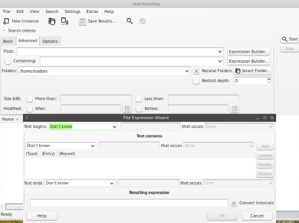Screen dimensions: 299x223
Task: Click the Text begins entry field
Action: (150, 126)
